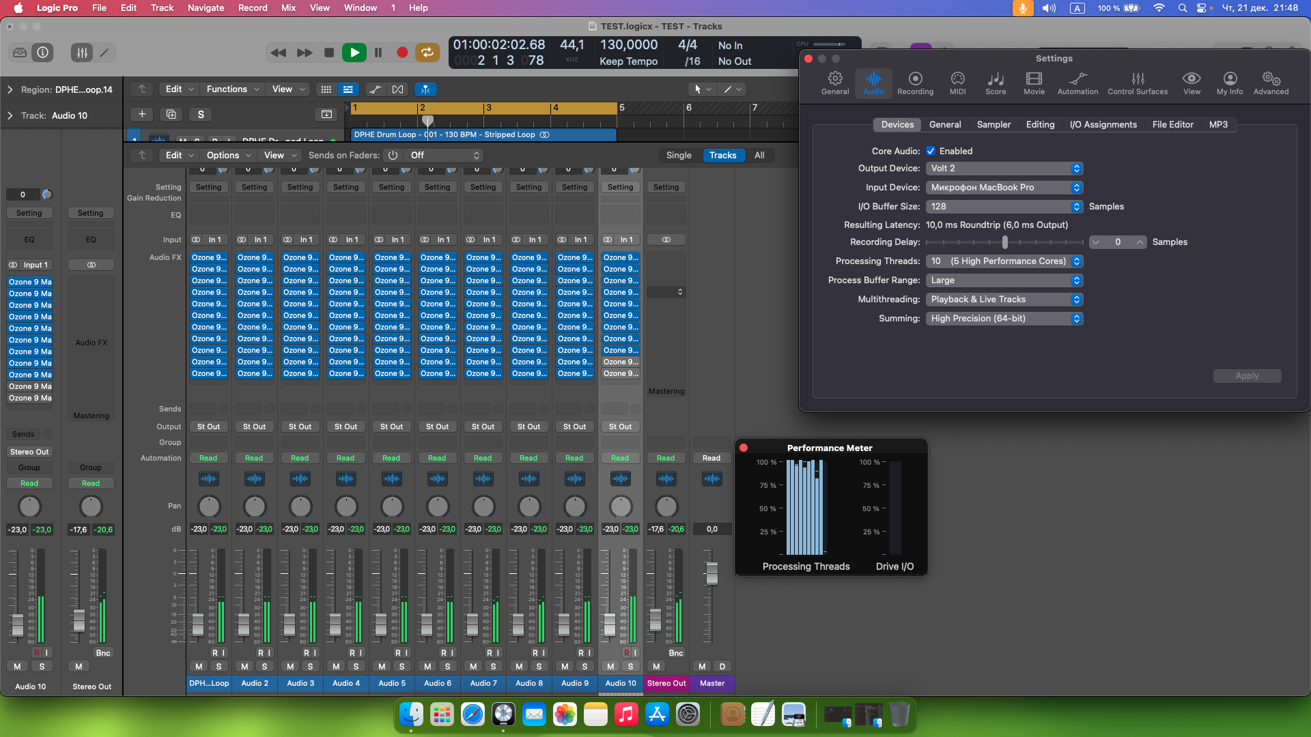Mute the Audio 2 channel strip
This screenshot has height=737, width=1311.
pos(244,666)
